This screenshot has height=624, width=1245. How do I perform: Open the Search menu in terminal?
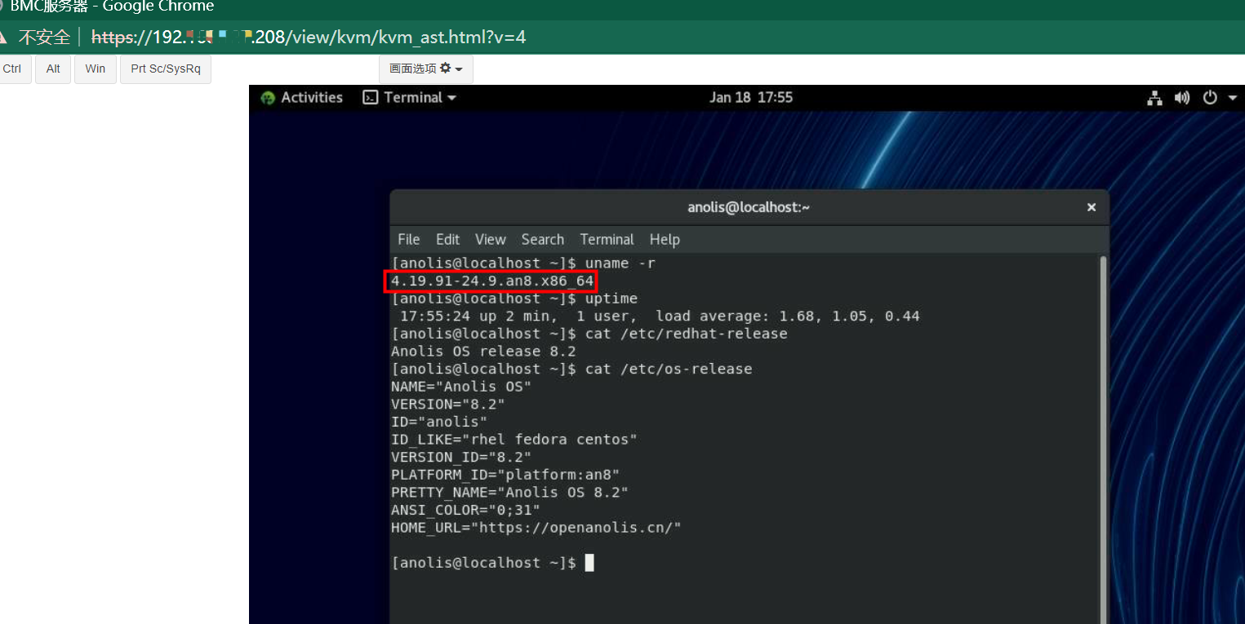click(x=542, y=240)
